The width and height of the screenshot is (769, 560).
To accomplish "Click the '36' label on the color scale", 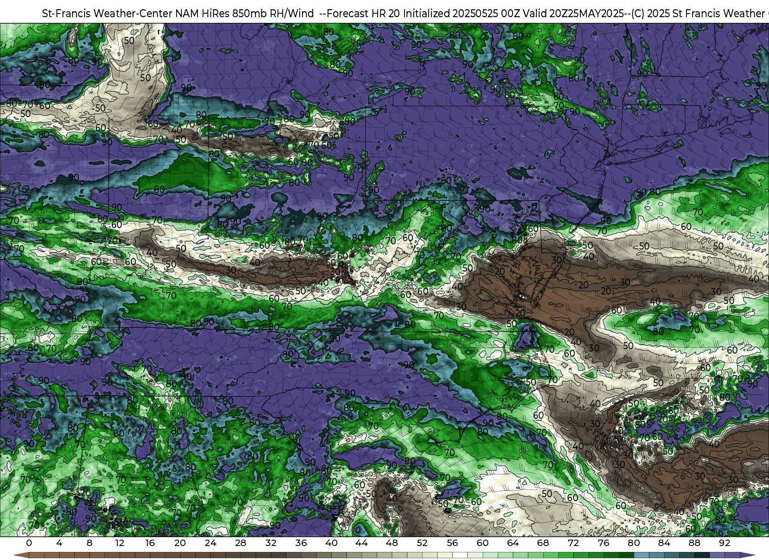I will (x=301, y=543).
